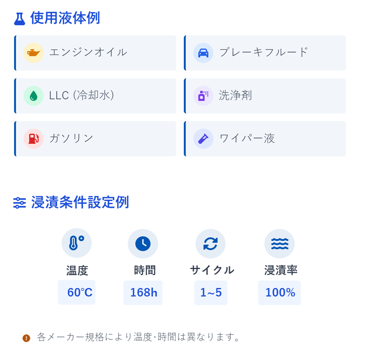Image resolution: width=371 pixels, height=359 pixels.
Task: Click the orange warning exclamation icon
Action: coord(26,338)
